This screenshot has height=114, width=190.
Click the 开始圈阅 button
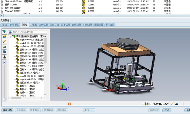21,110
